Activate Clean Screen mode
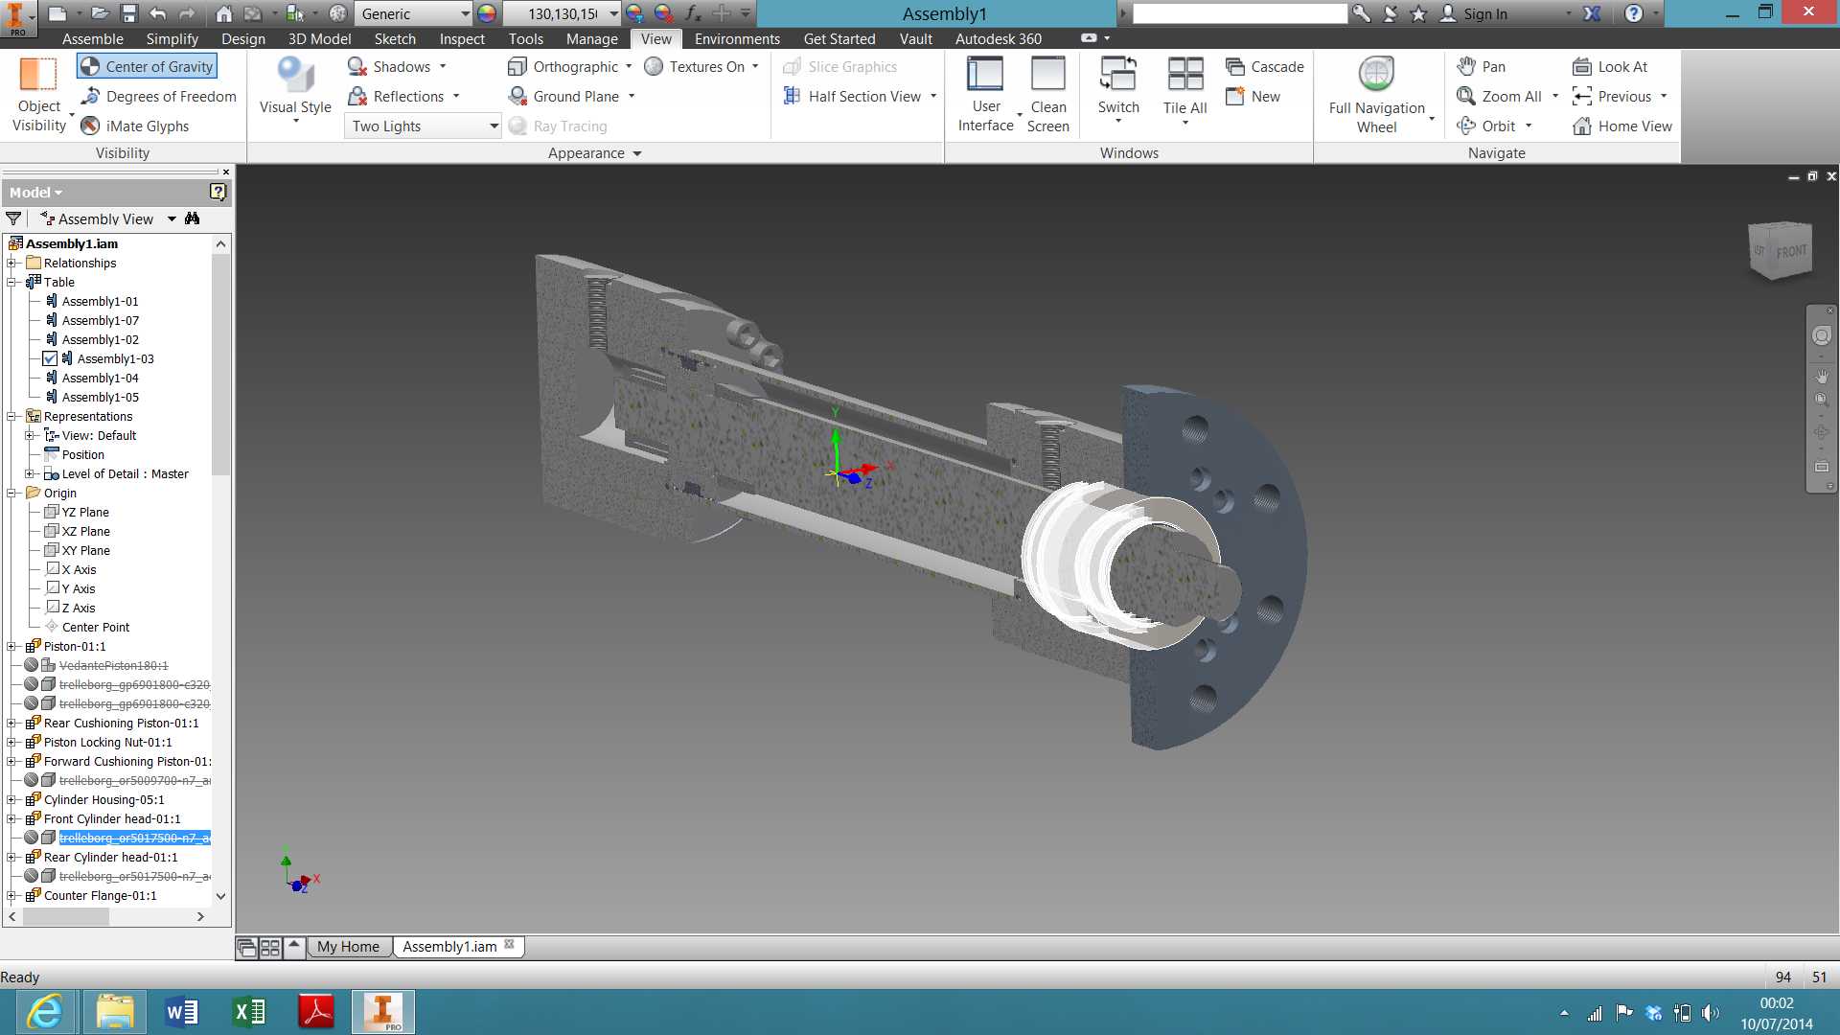The image size is (1840, 1035). [1048, 94]
